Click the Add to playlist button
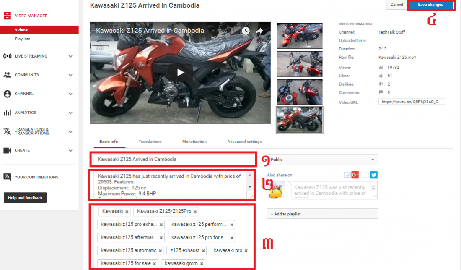Viewport: 461px width, 270px height. click(322, 214)
